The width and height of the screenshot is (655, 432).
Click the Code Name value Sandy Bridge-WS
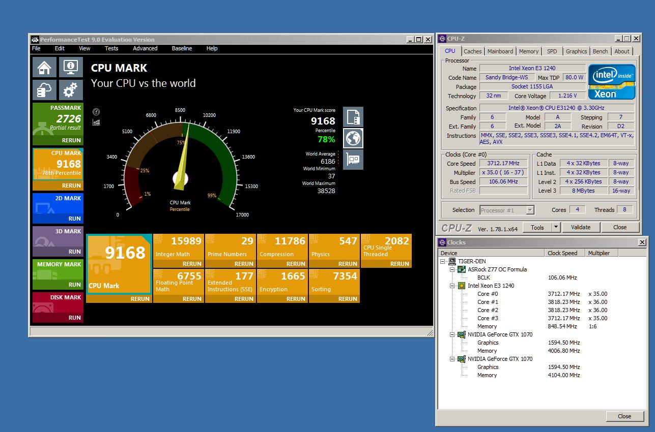[x=507, y=77]
